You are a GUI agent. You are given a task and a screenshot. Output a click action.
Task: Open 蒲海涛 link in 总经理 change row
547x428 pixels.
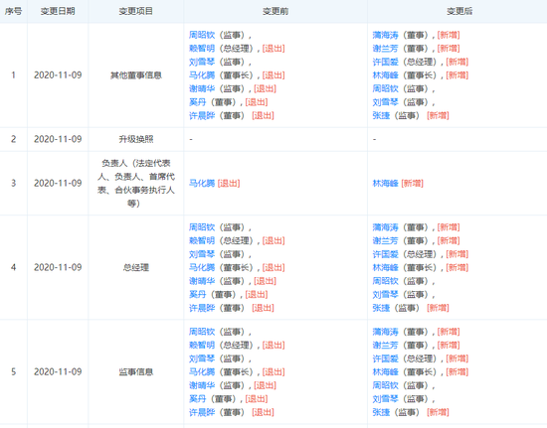(x=385, y=227)
